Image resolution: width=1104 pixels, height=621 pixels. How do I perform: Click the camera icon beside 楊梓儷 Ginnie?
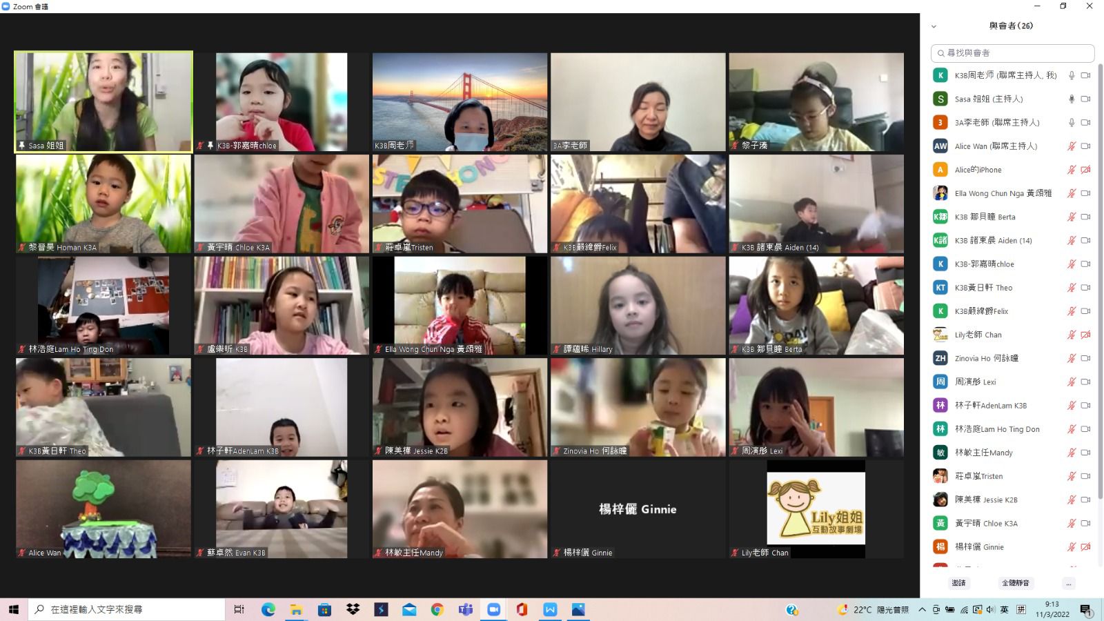(x=1085, y=546)
